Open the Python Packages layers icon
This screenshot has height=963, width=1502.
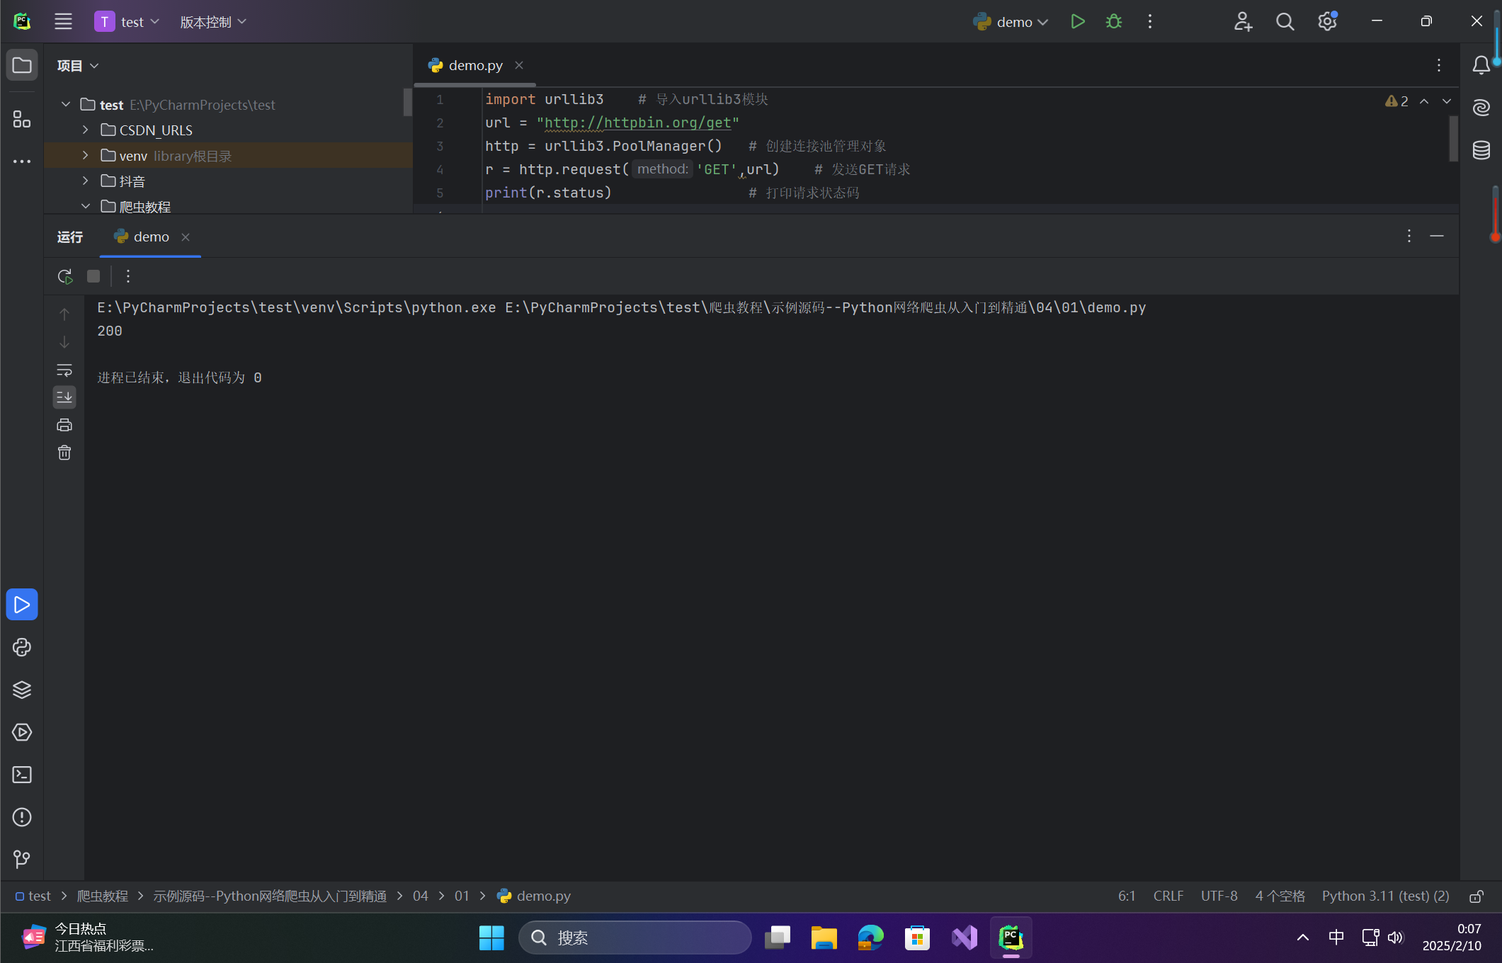click(22, 690)
